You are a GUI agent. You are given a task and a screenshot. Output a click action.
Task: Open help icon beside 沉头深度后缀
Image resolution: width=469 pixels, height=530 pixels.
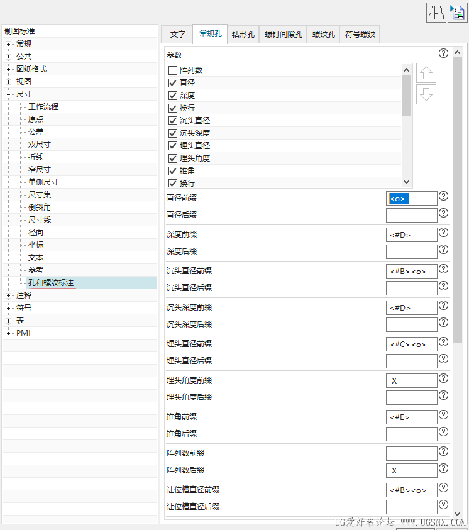[443, 322]
